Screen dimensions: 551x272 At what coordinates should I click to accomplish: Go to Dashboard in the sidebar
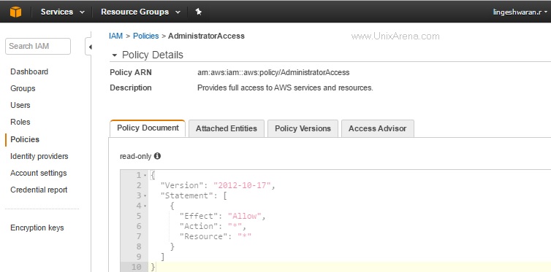[x=29, y=72]
